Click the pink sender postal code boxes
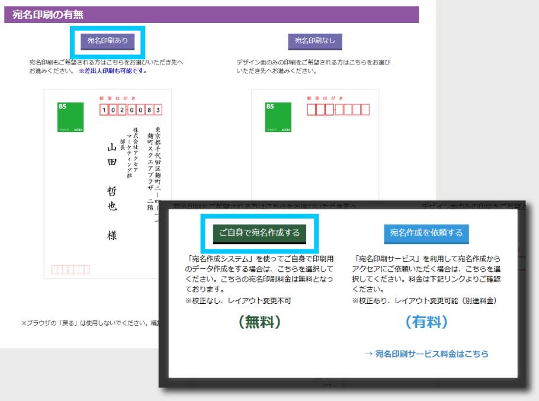539x401 pixels. (x=70, y=270)
